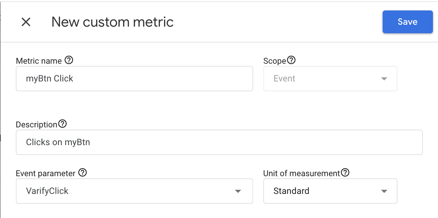Click into the Metric name field

[x=135, y=79]
